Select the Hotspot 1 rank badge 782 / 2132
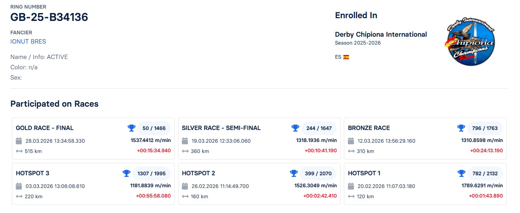The width and height of the screenshot is (520, 213). point(485,173)
